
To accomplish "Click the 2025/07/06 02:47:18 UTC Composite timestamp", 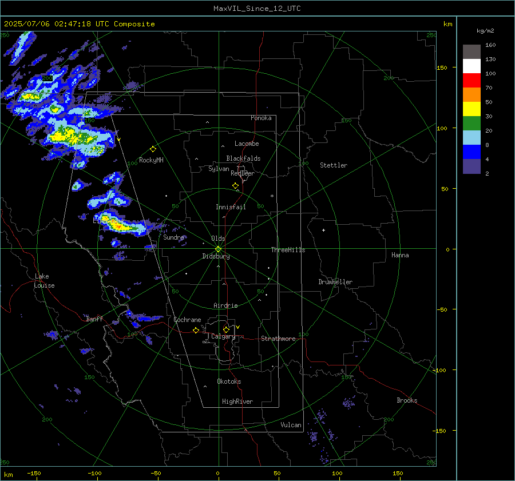I will [79, 24].
